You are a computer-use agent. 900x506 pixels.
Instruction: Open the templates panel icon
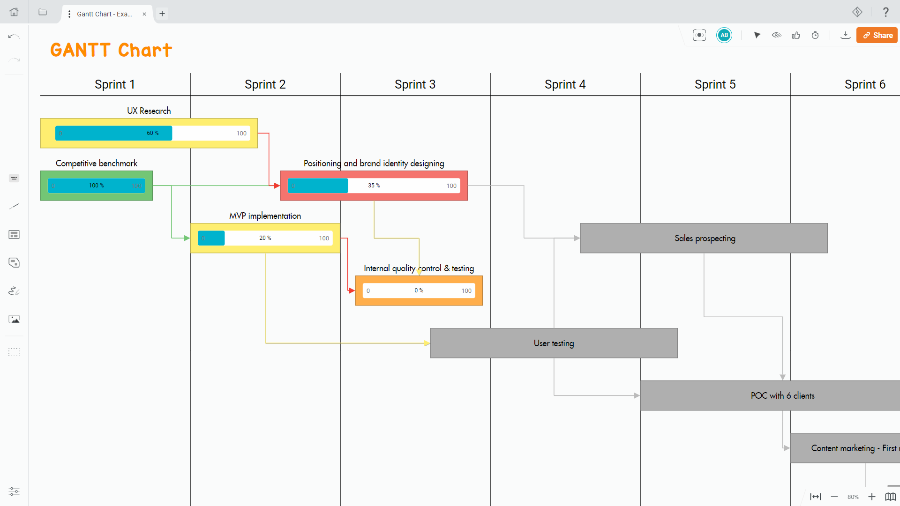pos(14,234)
